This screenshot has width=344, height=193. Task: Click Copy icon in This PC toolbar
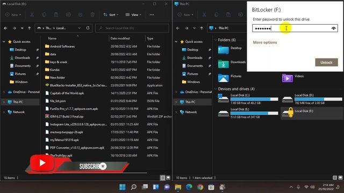click(x=216, y=14)
